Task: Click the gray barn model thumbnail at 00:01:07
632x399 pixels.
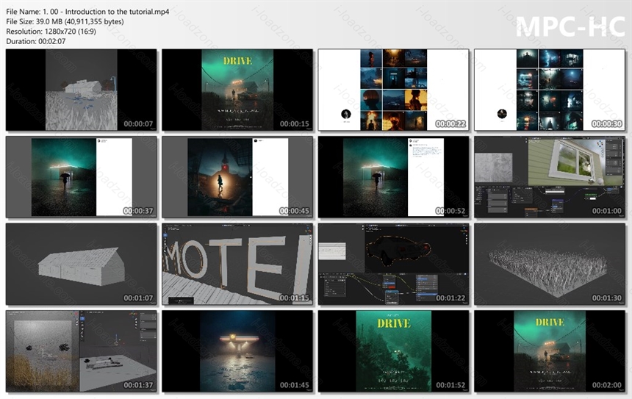Action: [x=82, y=264]
